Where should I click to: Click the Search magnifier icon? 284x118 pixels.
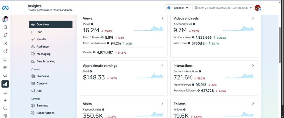5,108
